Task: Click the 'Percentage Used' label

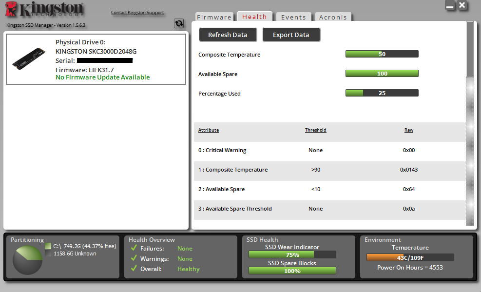Action: click(219, 94)
